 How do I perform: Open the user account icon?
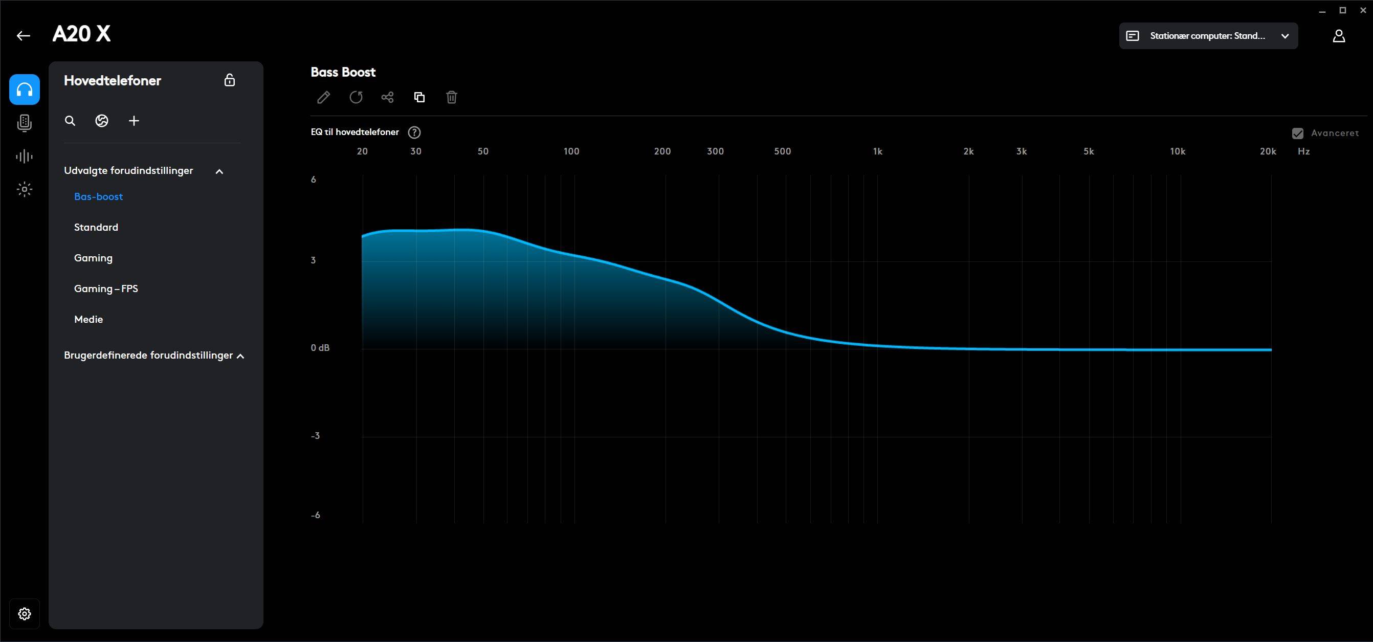(x=1338, y=36)
